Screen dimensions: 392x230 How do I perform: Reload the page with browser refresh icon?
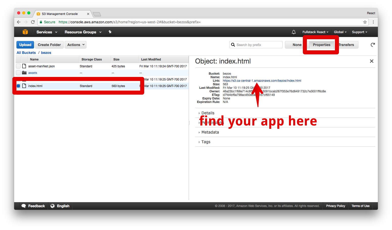tap(33, 22)
